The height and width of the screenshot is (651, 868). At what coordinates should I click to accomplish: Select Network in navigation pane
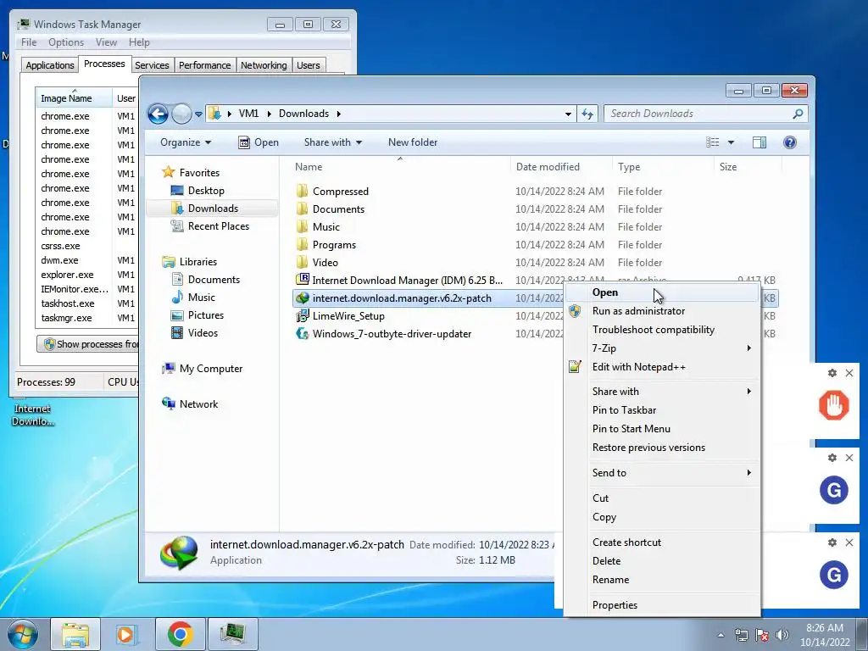tap(198, 404)
